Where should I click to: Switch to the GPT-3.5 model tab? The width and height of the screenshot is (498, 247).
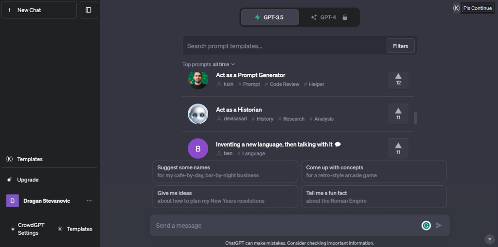(x=269, y=17)
